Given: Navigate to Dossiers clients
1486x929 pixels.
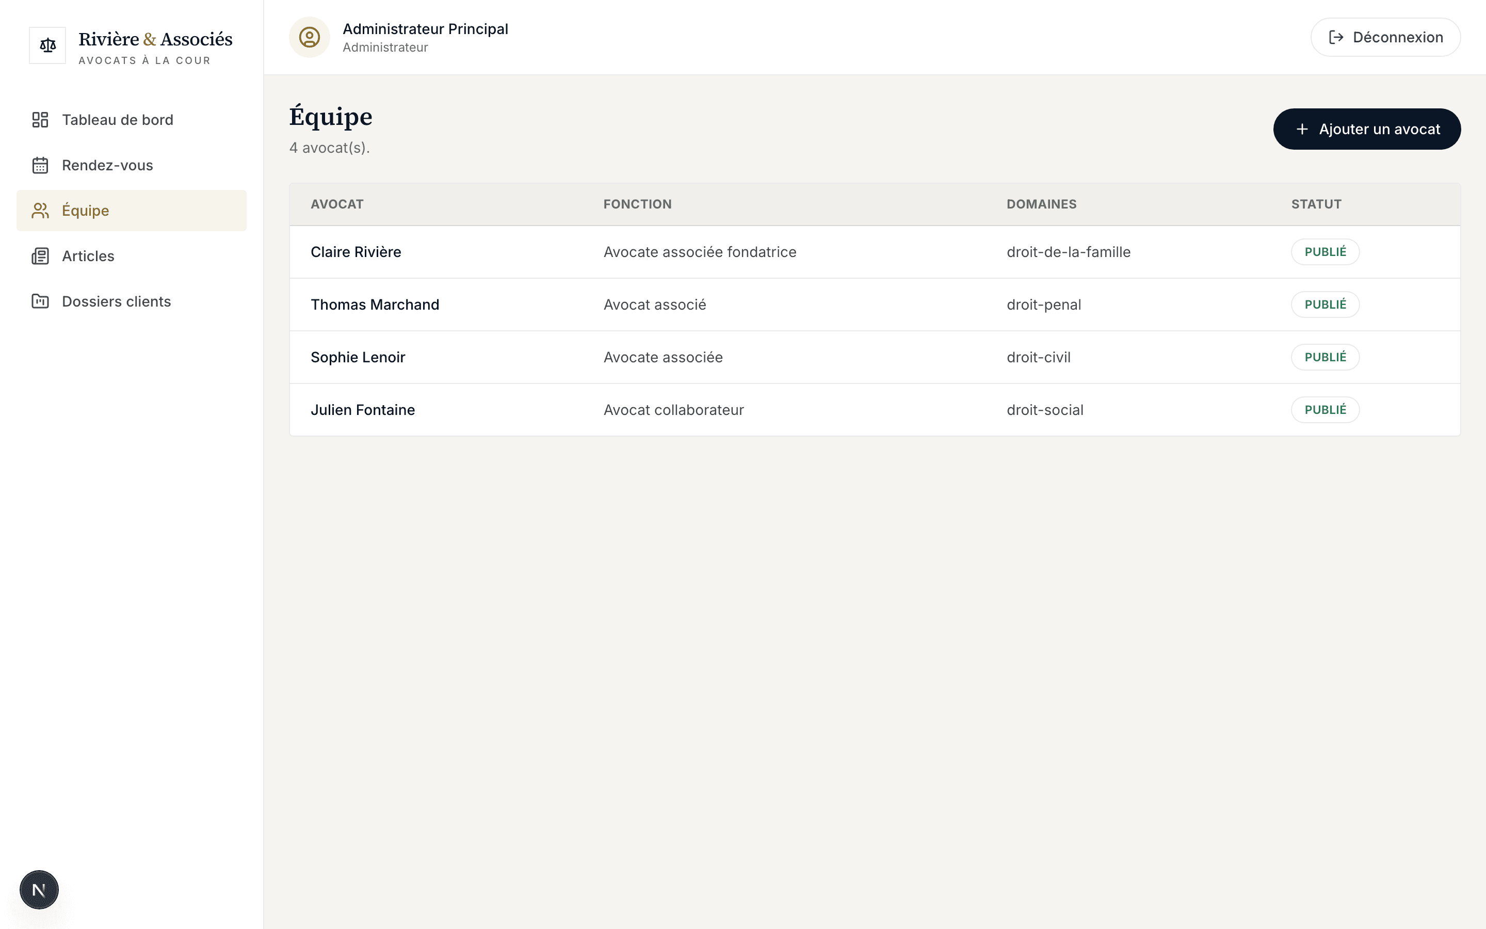Looking at the screenshot, I should [132, 301].
